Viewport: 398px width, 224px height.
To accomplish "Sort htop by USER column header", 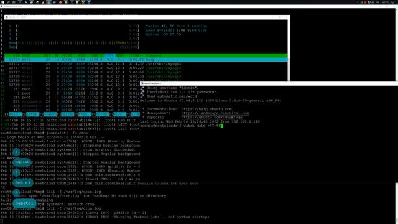I will pos(26,55).
